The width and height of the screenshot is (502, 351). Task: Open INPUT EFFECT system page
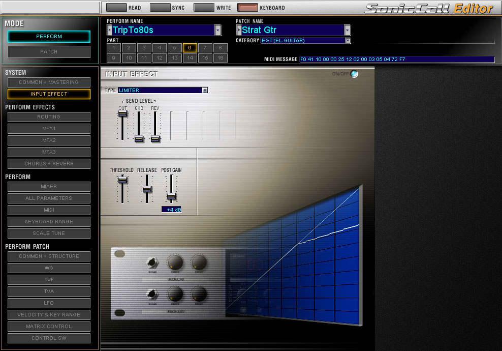(x=49, y=94)
